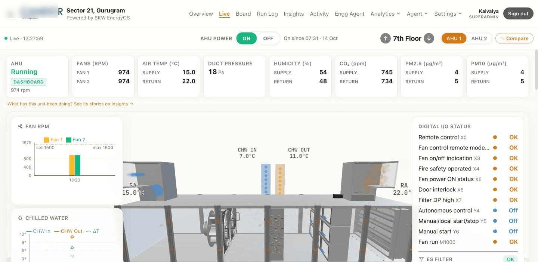Open unit stories on Insights link
Screen dimensions: 538x262
coord(70,104)
